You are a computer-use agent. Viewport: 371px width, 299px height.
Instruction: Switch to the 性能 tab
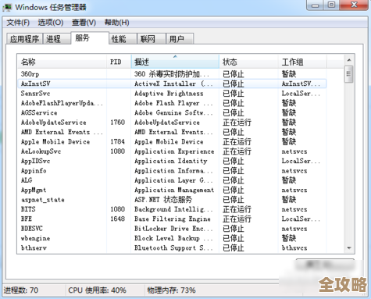click(123, 39)
